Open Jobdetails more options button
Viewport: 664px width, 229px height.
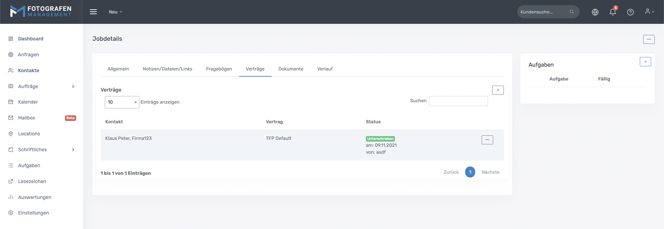click(x=648, y=39)
